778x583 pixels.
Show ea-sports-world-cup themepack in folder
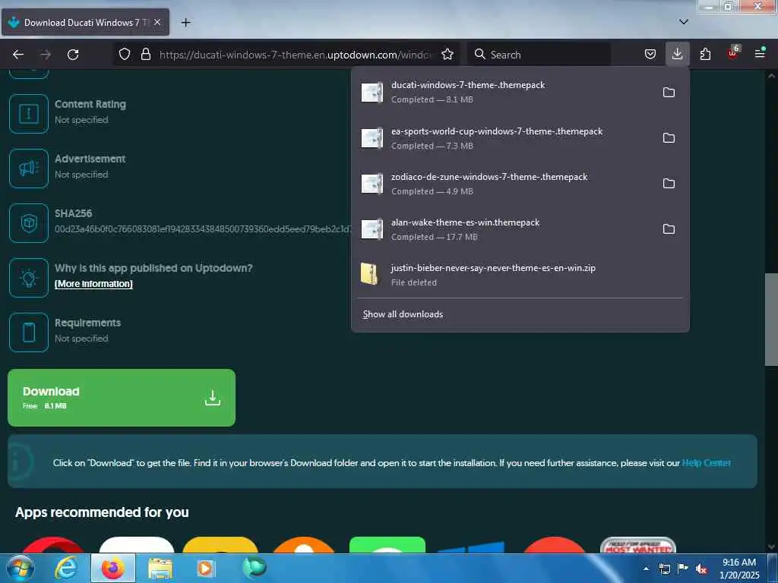(x=669, y=138)
